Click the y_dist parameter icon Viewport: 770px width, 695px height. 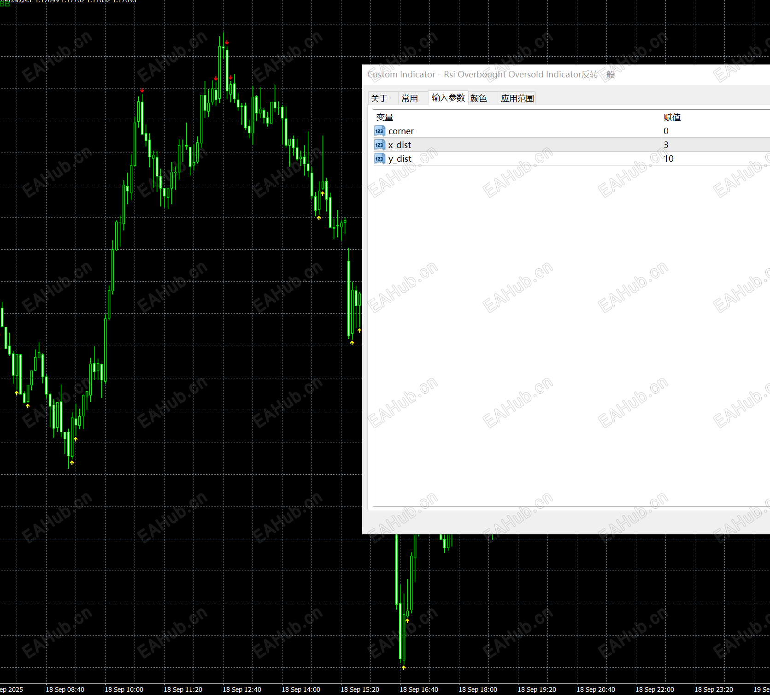[x=379, y=159]
